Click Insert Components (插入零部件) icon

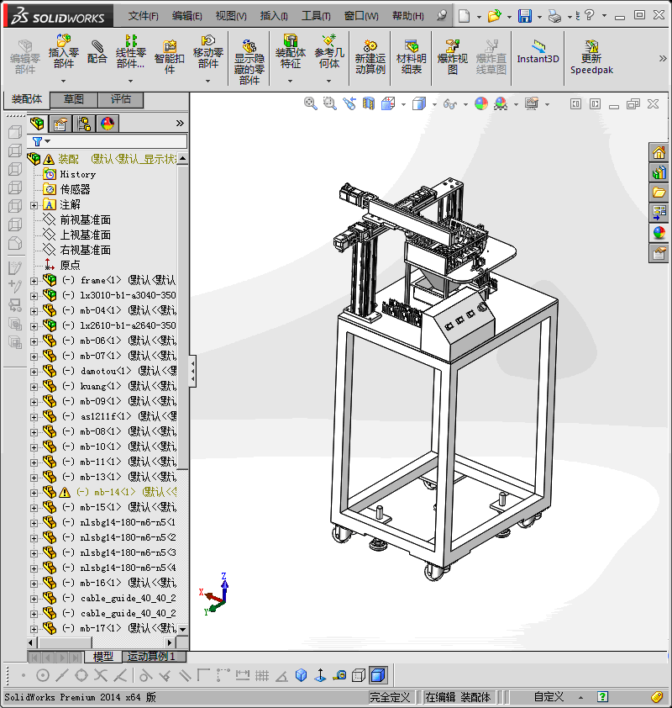pyautogui.click(x=64, y=51)
